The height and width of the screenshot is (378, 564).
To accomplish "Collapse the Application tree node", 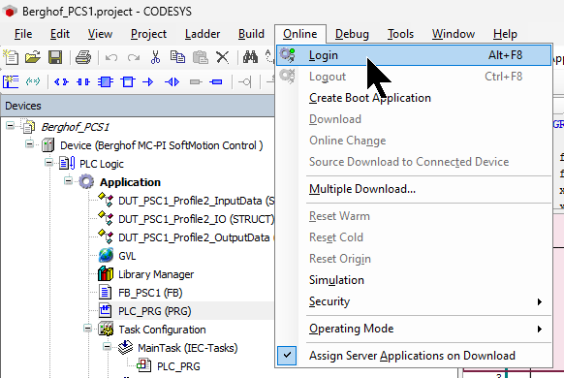I will coord(69,180).
